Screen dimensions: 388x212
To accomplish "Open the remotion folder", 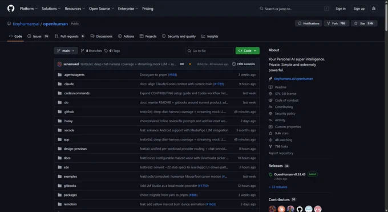I will tap(70, 205).
